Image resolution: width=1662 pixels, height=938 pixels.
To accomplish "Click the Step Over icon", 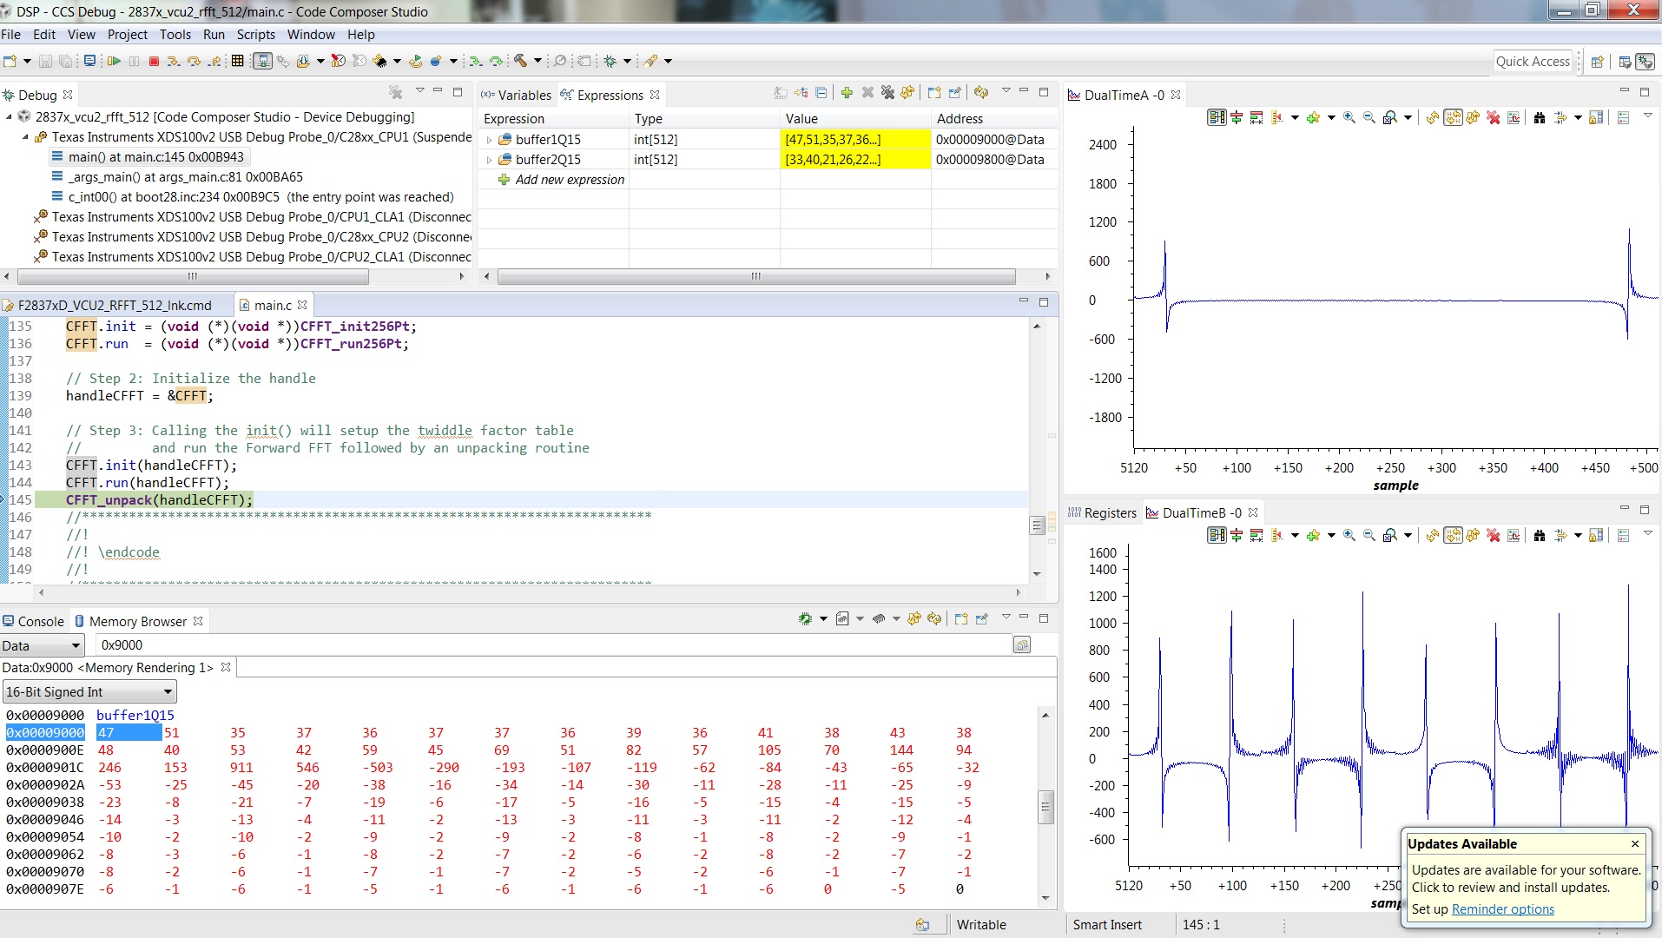I will pos(195,61).
